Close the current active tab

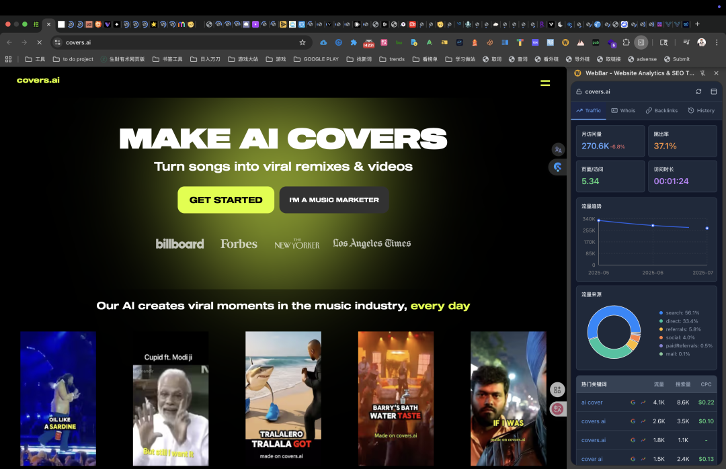coord(48,24)
